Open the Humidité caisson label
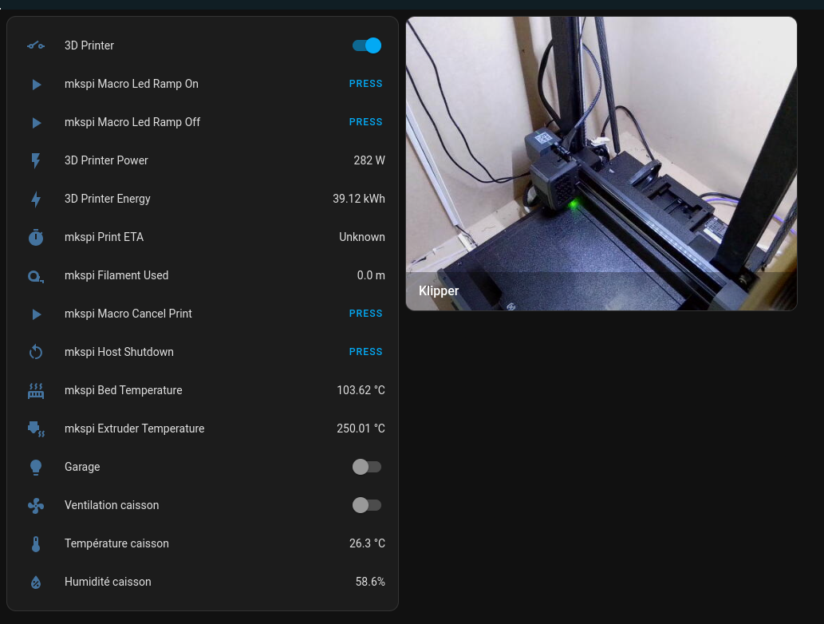 click(108, 582)
